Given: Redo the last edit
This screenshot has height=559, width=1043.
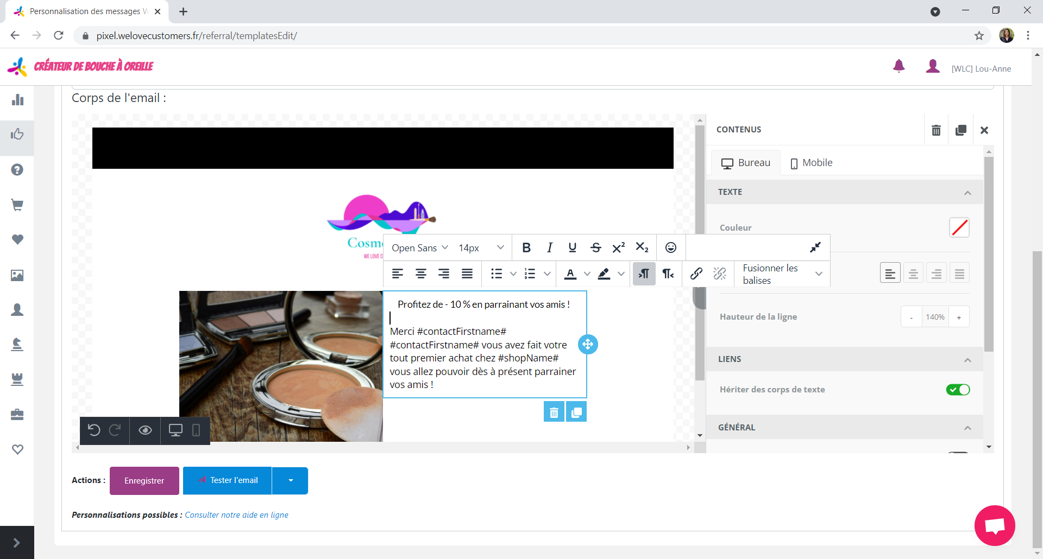Looking at the screenshot, I should (115, 430).
